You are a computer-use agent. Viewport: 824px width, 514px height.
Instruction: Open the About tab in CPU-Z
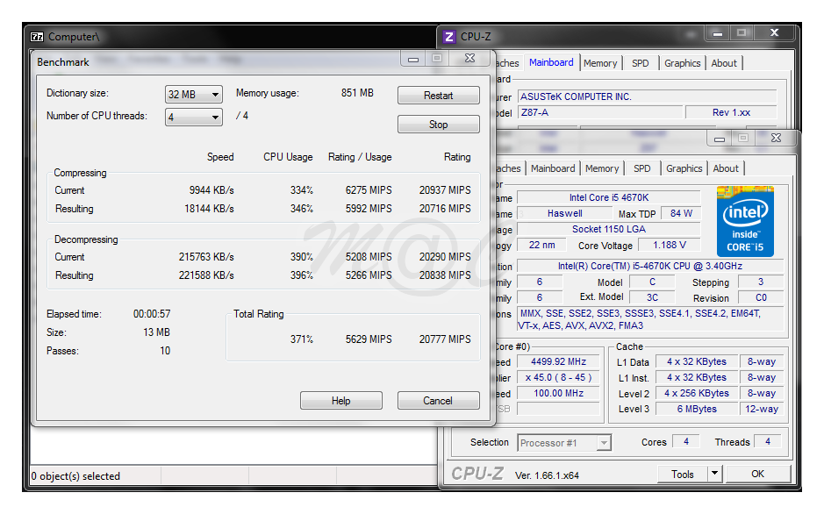pos(726,168)
